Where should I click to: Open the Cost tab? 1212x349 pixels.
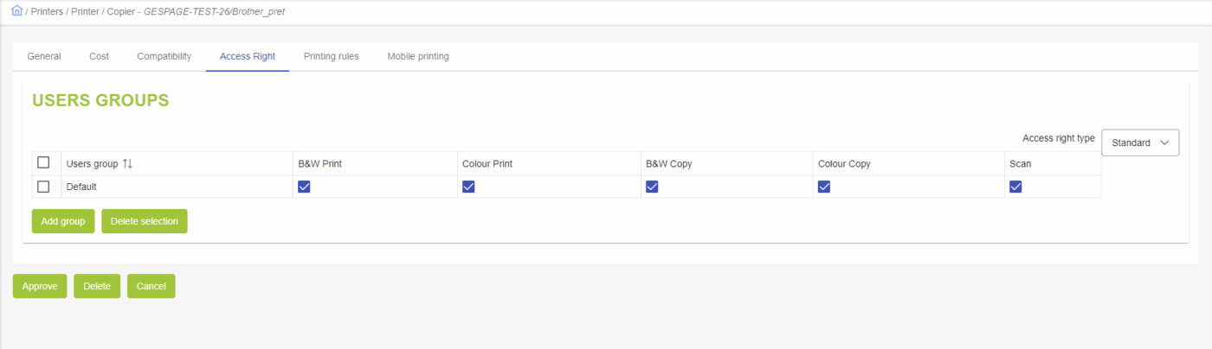point(99,56)
